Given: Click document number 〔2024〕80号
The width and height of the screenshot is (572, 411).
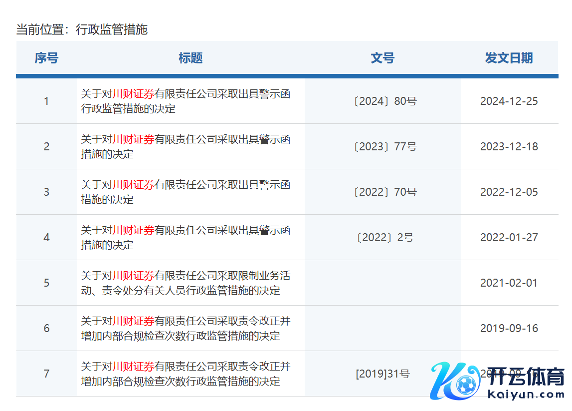Looking at the screenshot, I should (382, 101).
